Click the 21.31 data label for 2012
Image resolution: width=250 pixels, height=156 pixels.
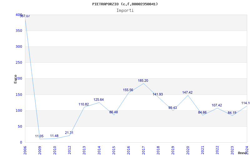click(69, 133)
